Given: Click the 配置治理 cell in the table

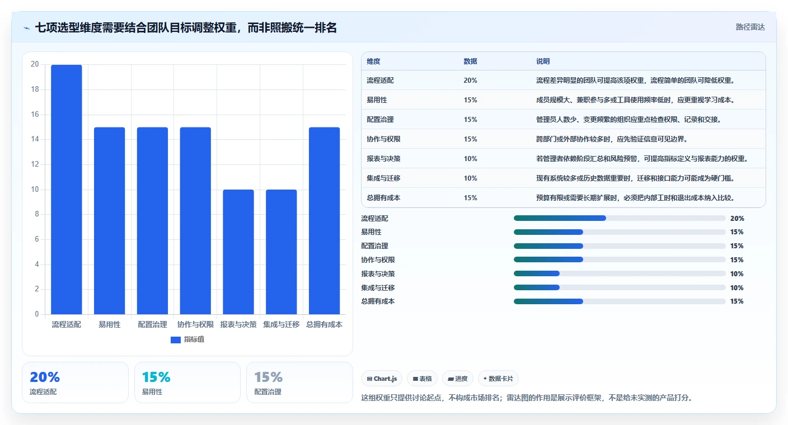Looking at the screenshot, I should pos(381,120).
